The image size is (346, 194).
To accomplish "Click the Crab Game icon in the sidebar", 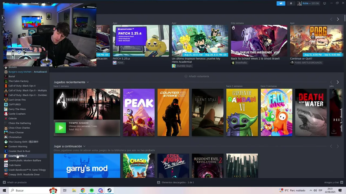I will click(6, 165).
